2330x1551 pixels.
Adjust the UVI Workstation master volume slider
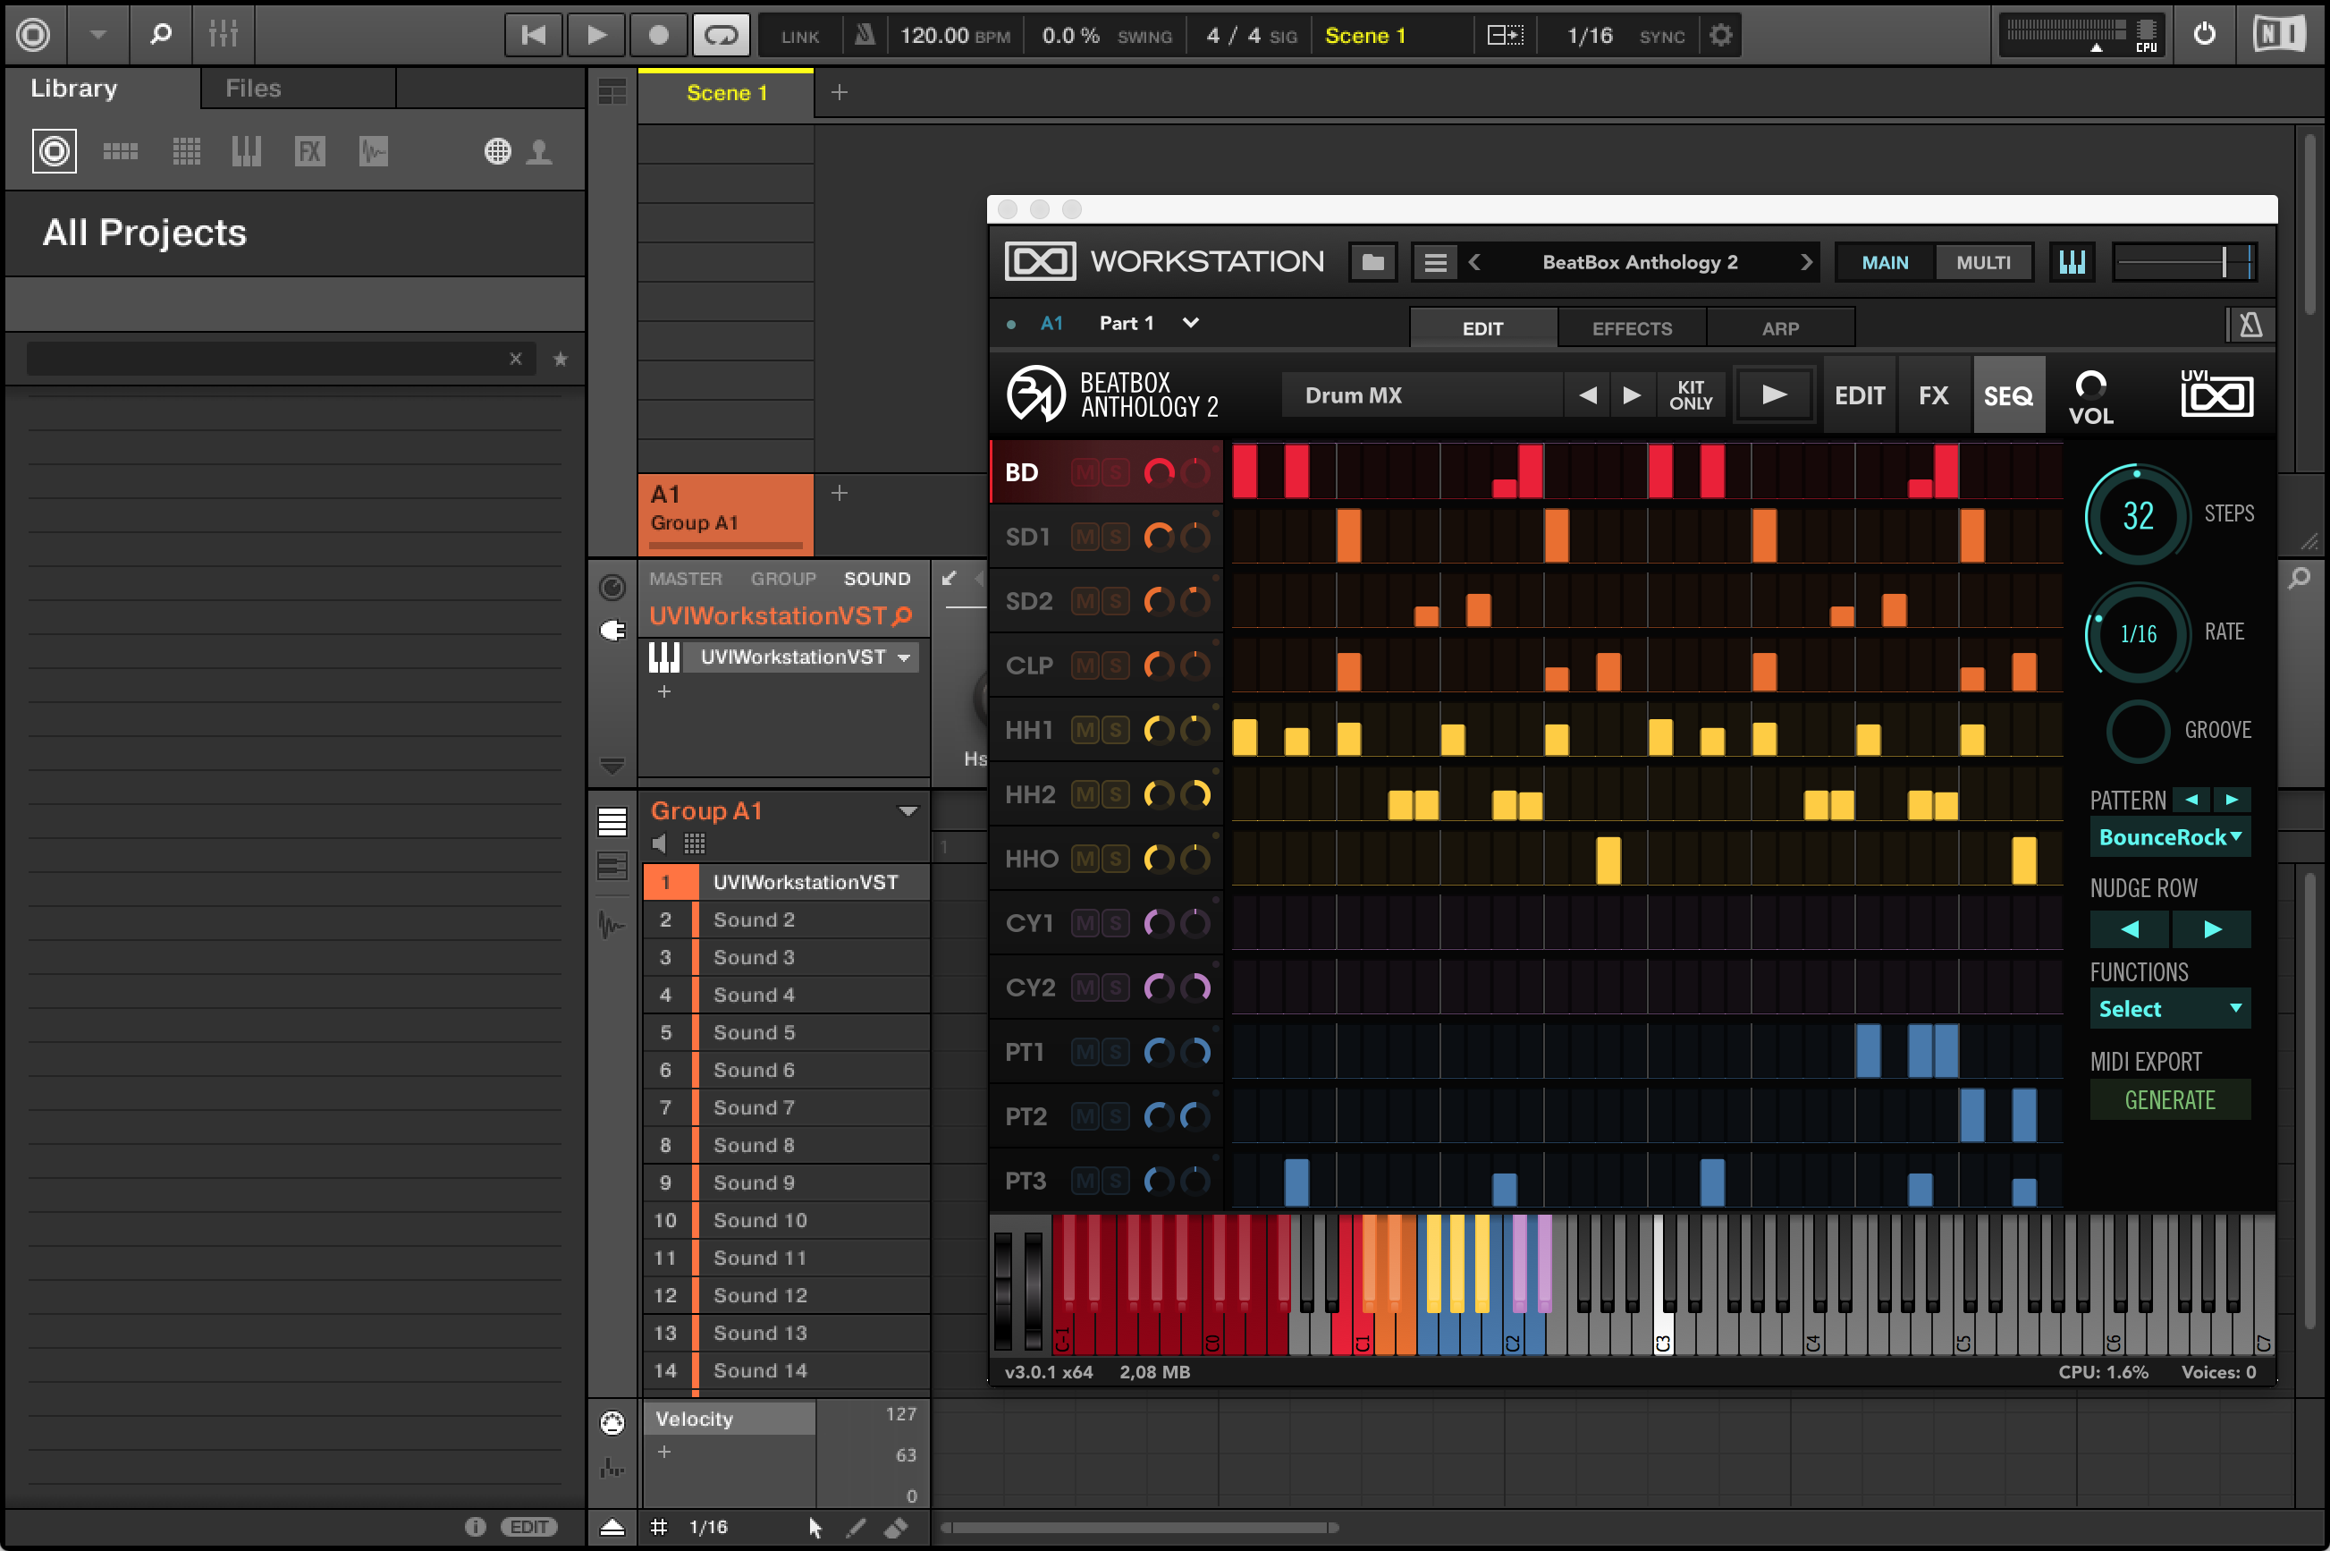click(2183, 262)
